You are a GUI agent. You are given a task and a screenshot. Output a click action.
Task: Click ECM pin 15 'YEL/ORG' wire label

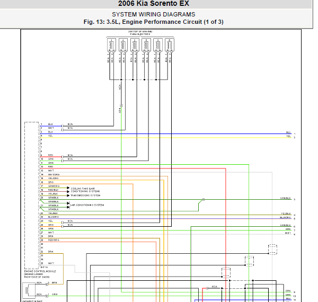click(x=54, y=179)
